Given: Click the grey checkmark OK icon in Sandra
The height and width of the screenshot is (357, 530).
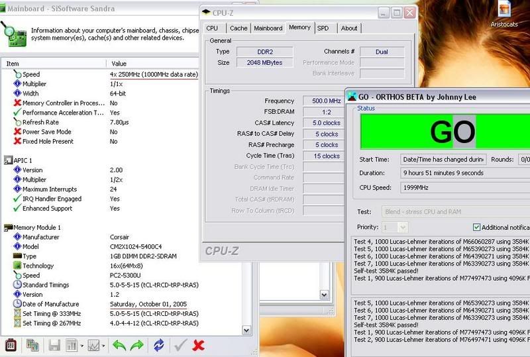Looking at the screenshot, I should (180, 346).
